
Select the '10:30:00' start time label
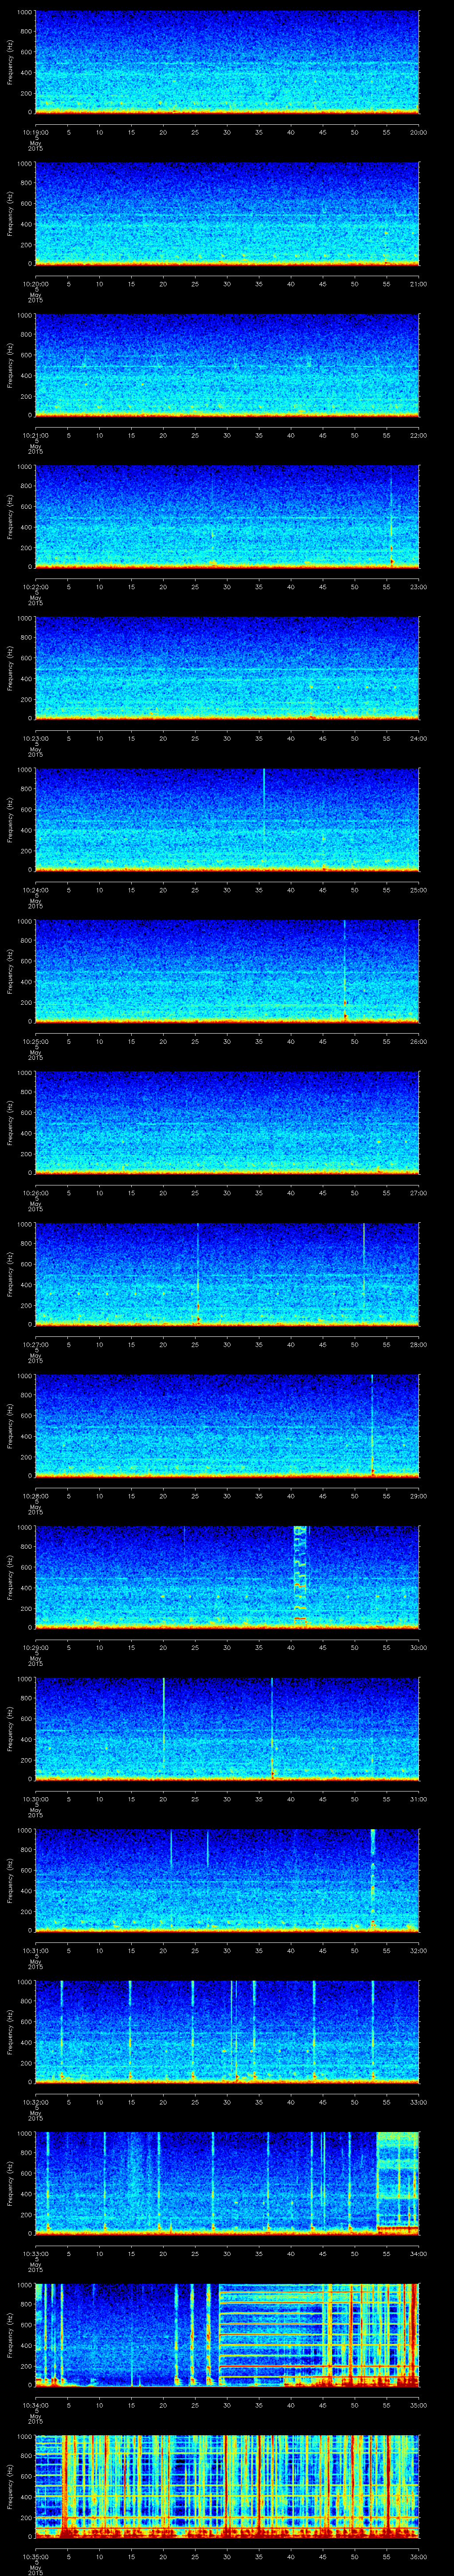(x=35, y=1799)
